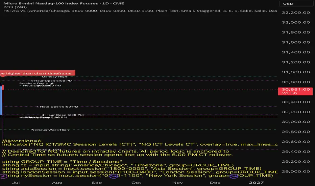Select the HSTAG v4 indicator legend
The width and height of the screenshot is (315, 186).
(140, 11)
